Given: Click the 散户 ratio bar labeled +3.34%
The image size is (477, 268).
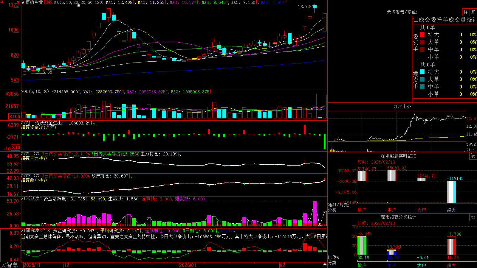Looking at the screenshot, I should [362, 245].
